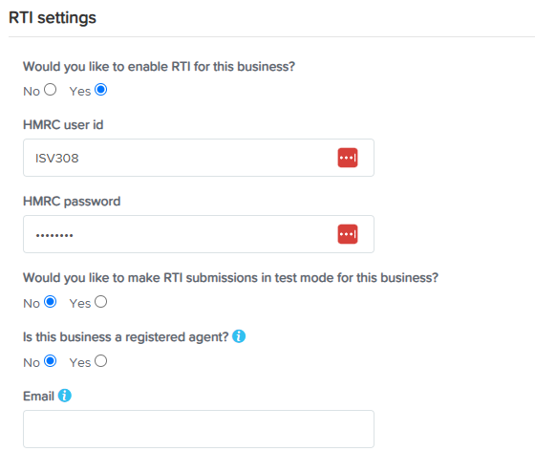
Task: Choose No for RTI test mode submissions
Action: (50, 302)
